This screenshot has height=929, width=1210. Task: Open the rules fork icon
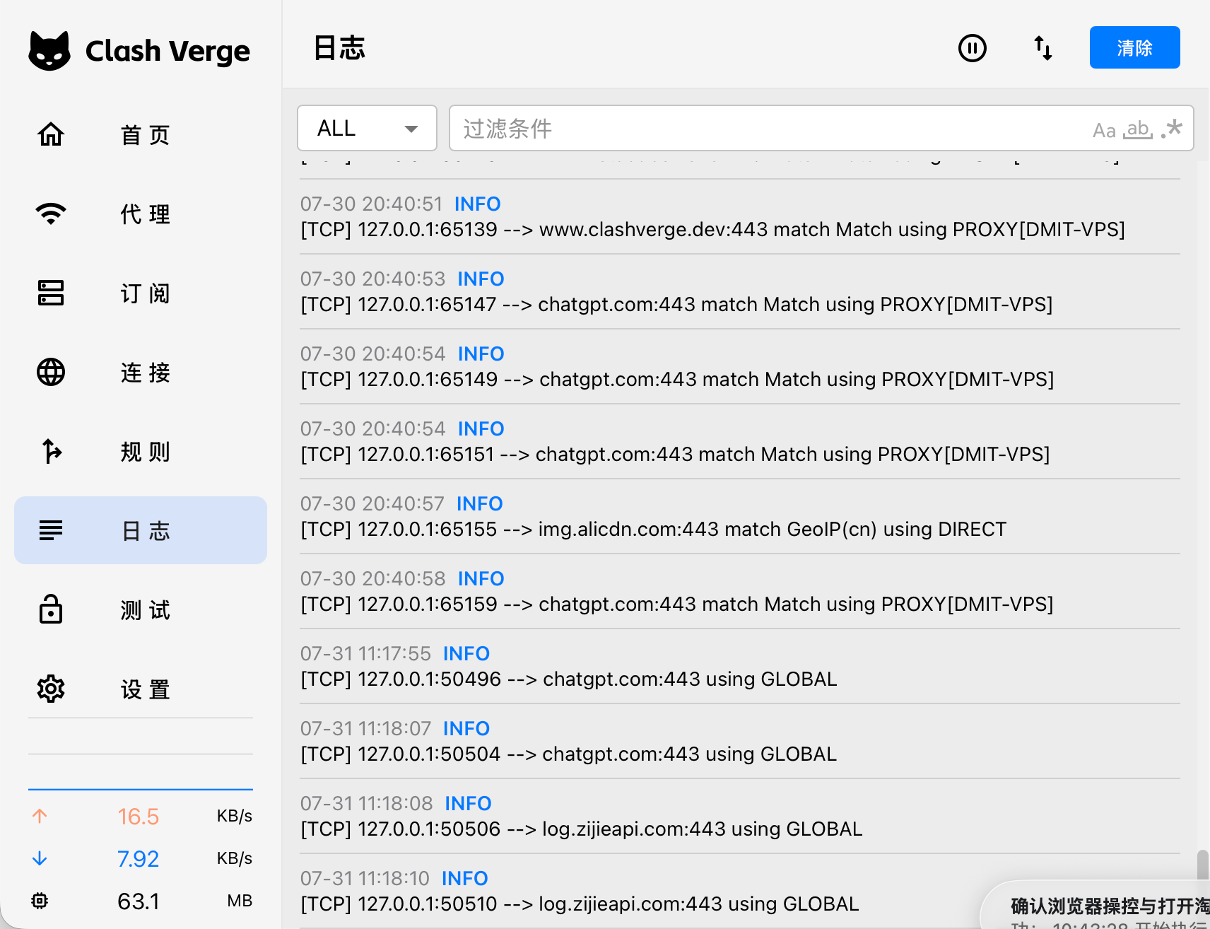tap(51, 451)
